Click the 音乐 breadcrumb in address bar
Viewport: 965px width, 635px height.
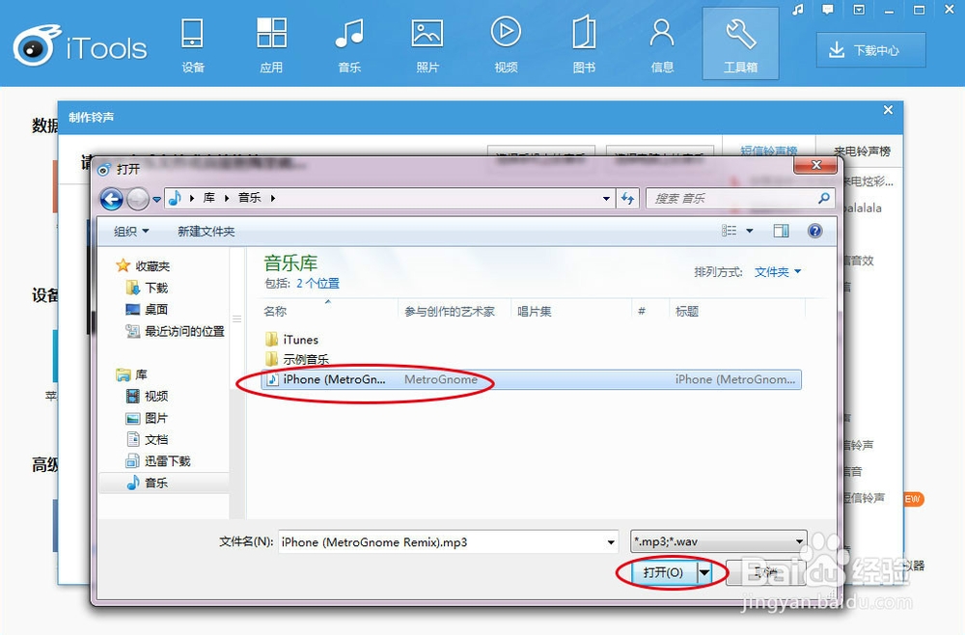click(249, 198)
